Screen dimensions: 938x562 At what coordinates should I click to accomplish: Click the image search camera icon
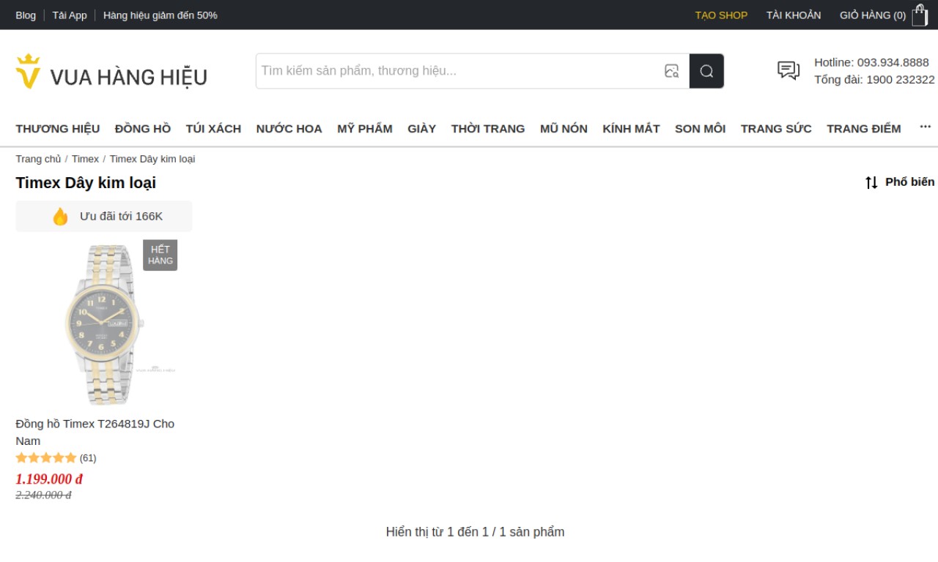(x=671, y=71)
